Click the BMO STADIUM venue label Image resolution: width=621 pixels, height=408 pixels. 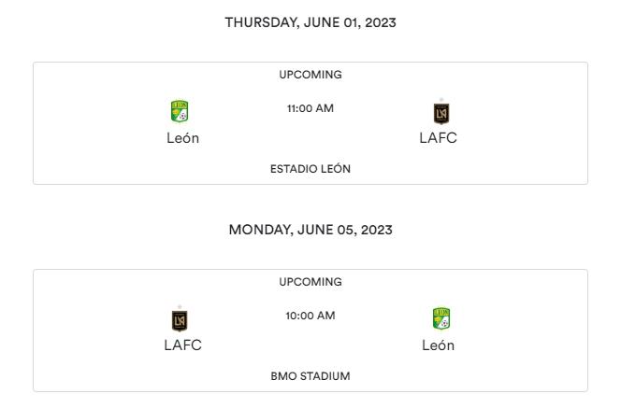tap(310, 376)
